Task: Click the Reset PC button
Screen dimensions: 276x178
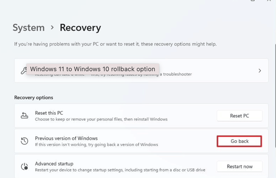Action: click(240, 116)
